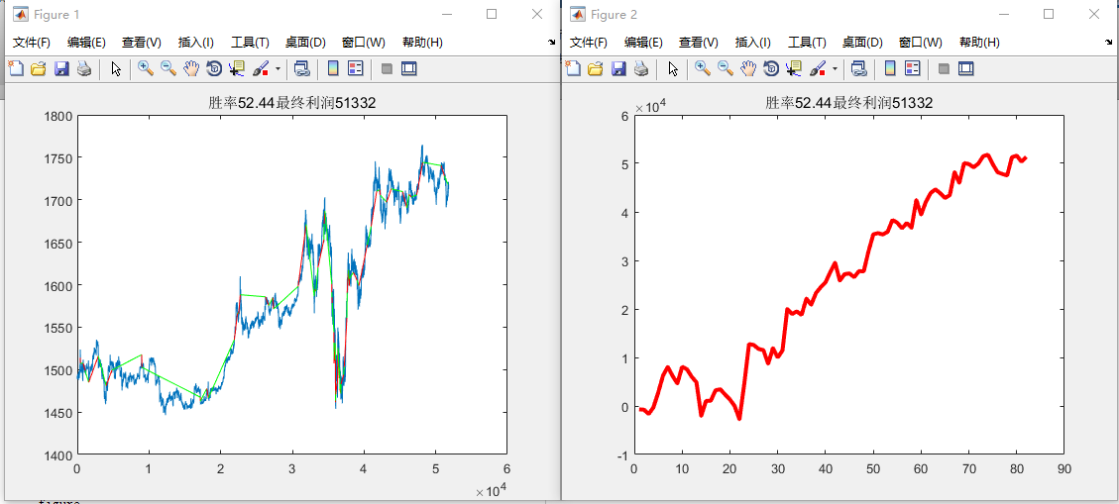Open 文件(F) menu in Figure 1
Viewport: 1119px width, 504px height.
32,42
